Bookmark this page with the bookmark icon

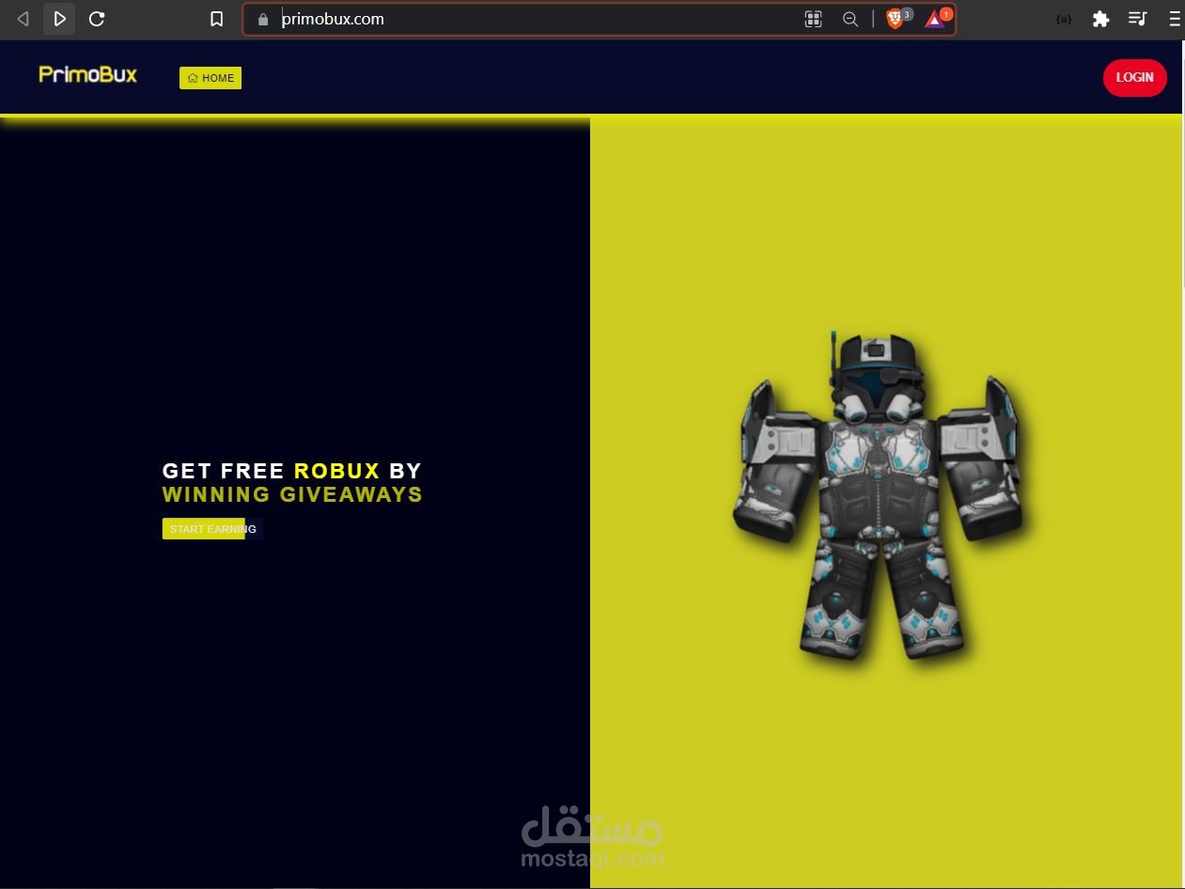[216, 19]
